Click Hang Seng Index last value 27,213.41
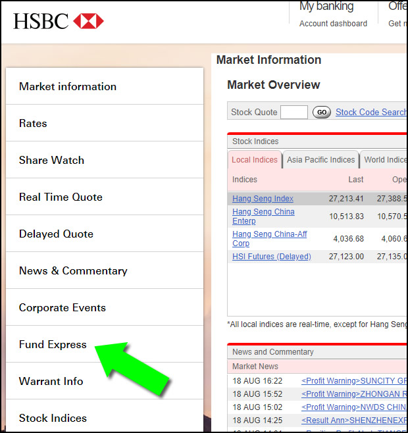408x433 pixels. [x=346, y=199]
